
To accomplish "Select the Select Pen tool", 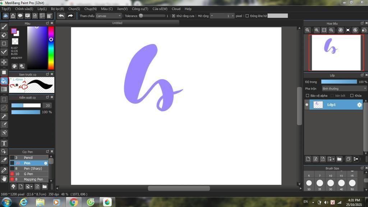I will coord(4,124).
